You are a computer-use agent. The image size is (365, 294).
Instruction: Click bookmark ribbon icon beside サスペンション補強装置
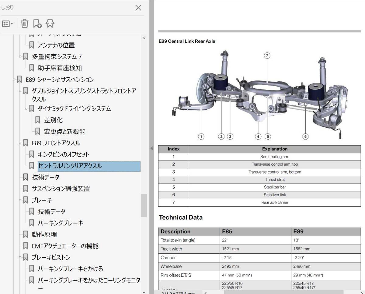point(25,189)
